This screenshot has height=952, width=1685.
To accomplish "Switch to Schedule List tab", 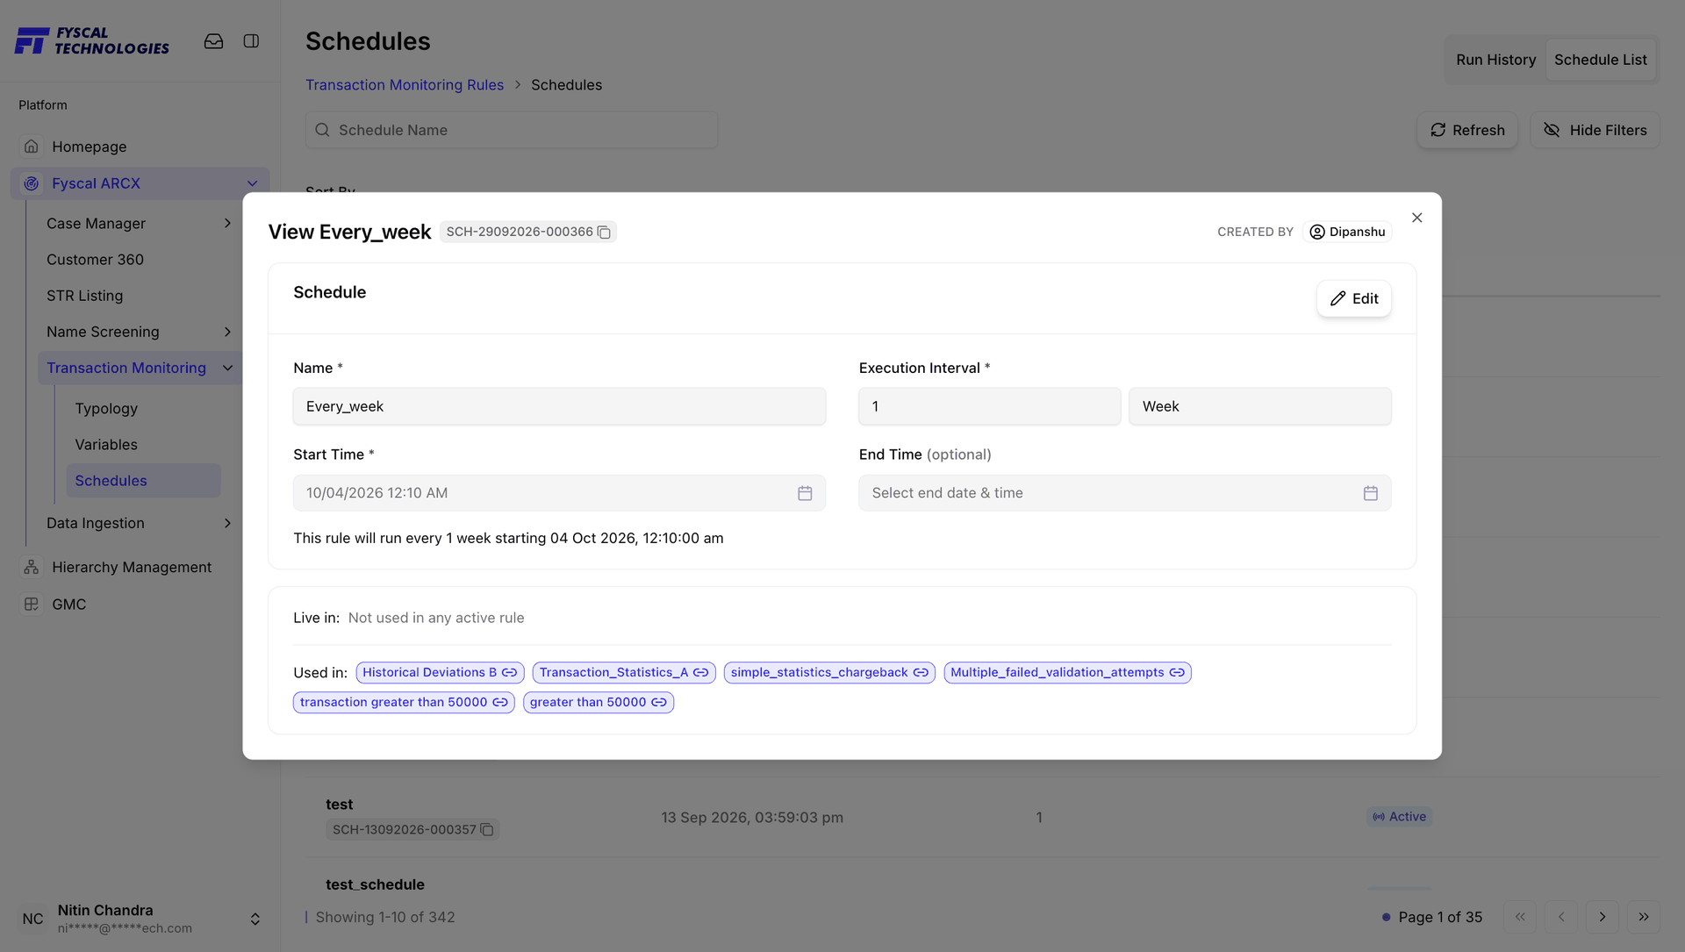I will (x=1600, y=60).
